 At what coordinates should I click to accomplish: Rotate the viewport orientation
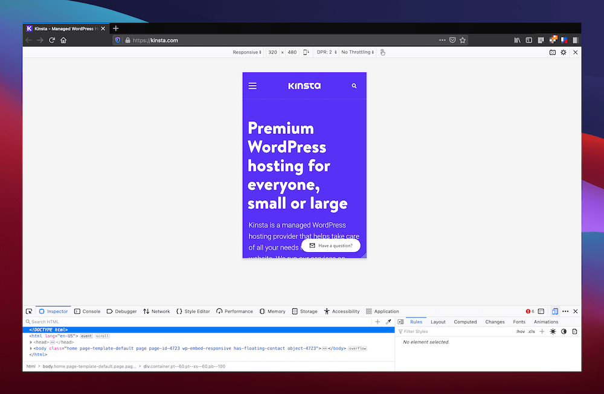click(x=306, y=52)
